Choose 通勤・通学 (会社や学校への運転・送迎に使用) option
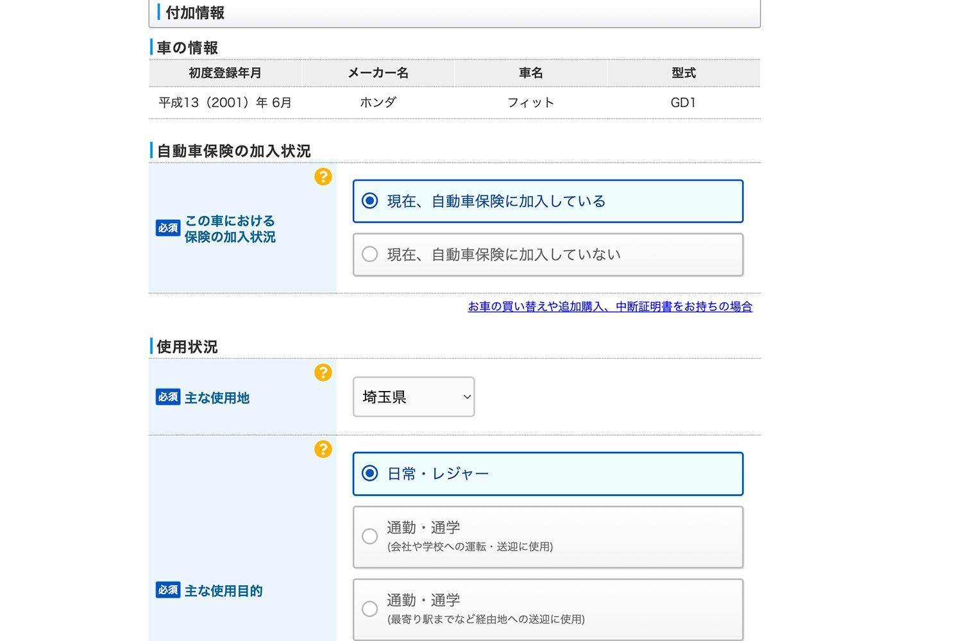The height and width of the screenshot is (641, 962). pyautogui.click(x=548, y=537)
